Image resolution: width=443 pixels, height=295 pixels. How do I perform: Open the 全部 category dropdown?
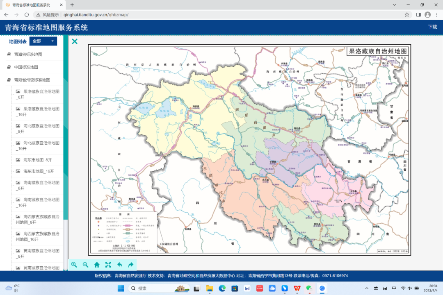43,41
